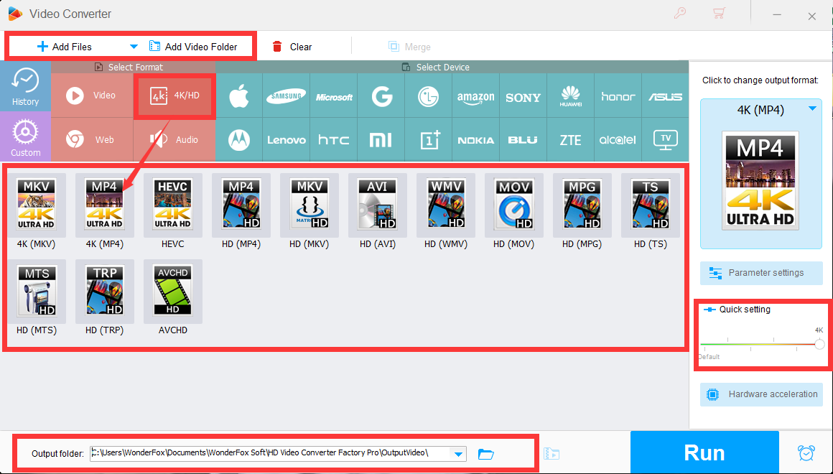Expand the Add Files dropdown arrow
This screenshot has height=474, width=833.
coord(134,47)
